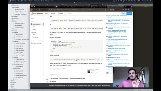This screenshot has height=91, width=161.
Task: Open a new Firefox tab
Action: click(x=126, y=7)
